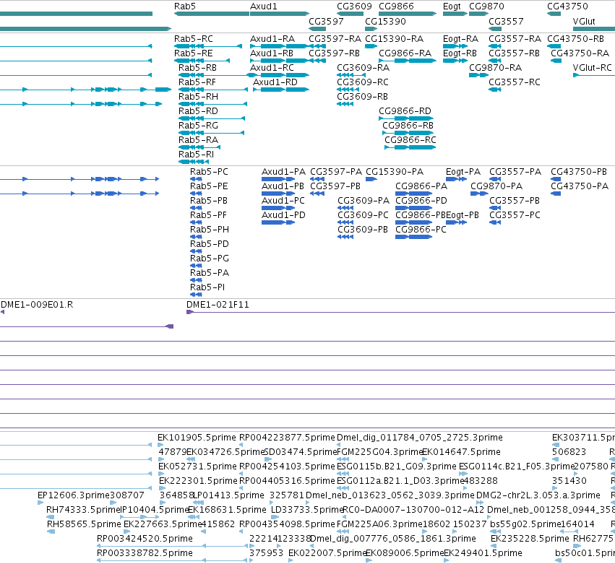The height and width of the screenshot is (564, 615).
Task: Select EST label "RP003424520.5prime"
Action: pyautogui.click(x=145, y=539)
